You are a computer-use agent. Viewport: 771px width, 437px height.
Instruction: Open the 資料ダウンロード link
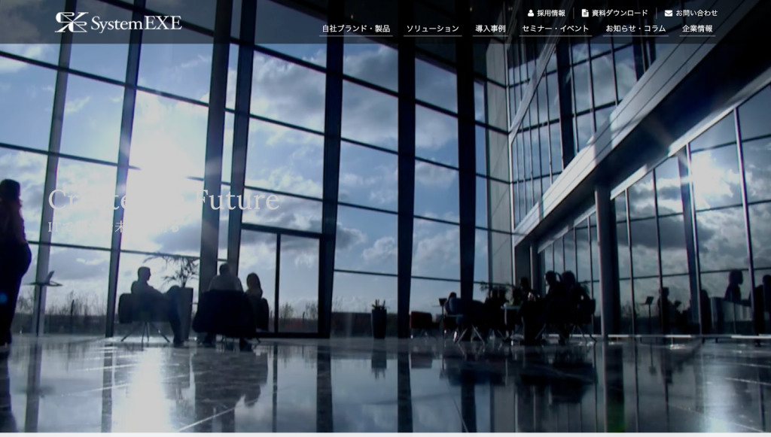click(620, 13)
